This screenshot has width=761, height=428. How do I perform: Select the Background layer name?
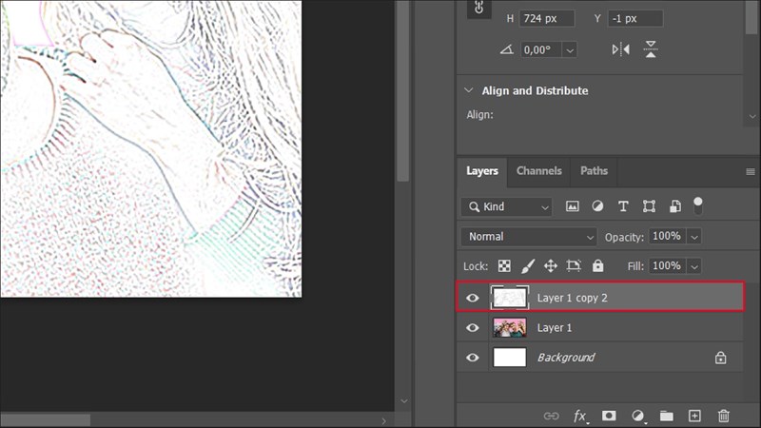[566, 358]
